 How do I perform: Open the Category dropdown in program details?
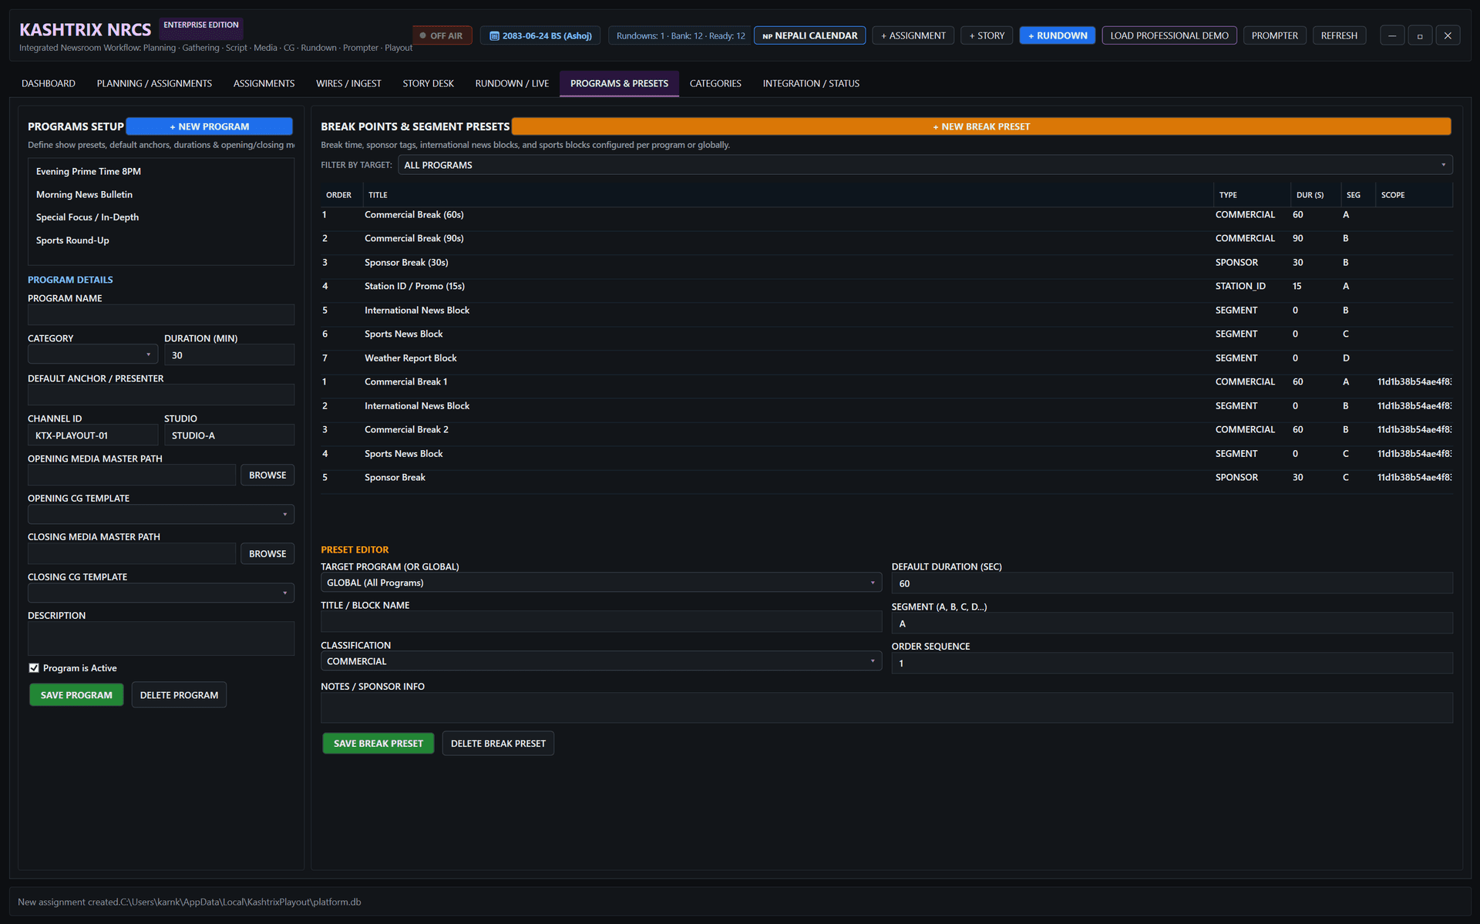click(x=92, y=354)
